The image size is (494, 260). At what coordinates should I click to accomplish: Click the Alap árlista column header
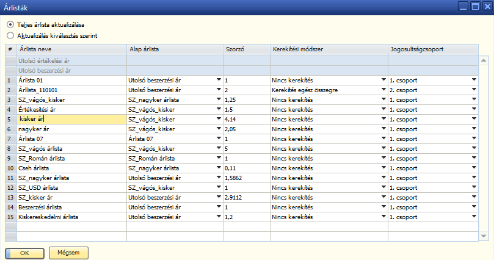click(x=175, y=49)
